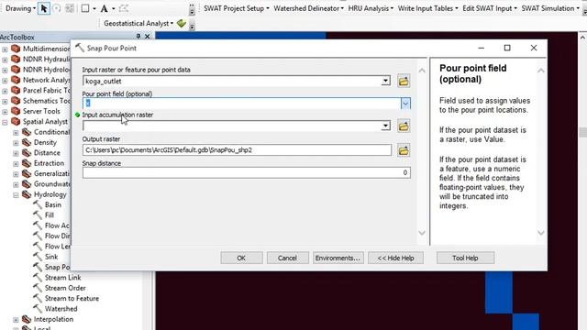Viewport: 587px width, 330px height.
Task: Expand the Multidimension toolbox
Action: point(5,49)
